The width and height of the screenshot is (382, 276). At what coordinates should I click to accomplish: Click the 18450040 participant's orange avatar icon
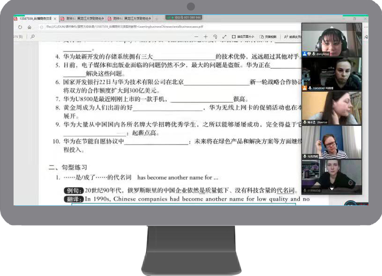(304, 88)
